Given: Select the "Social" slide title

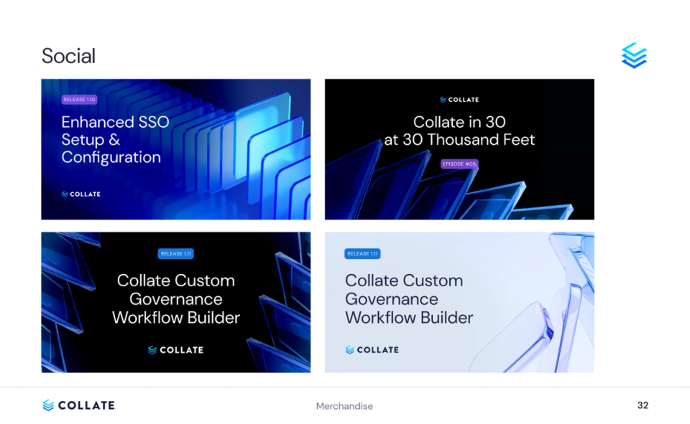Looking at the screenshot, I should 68,56.
